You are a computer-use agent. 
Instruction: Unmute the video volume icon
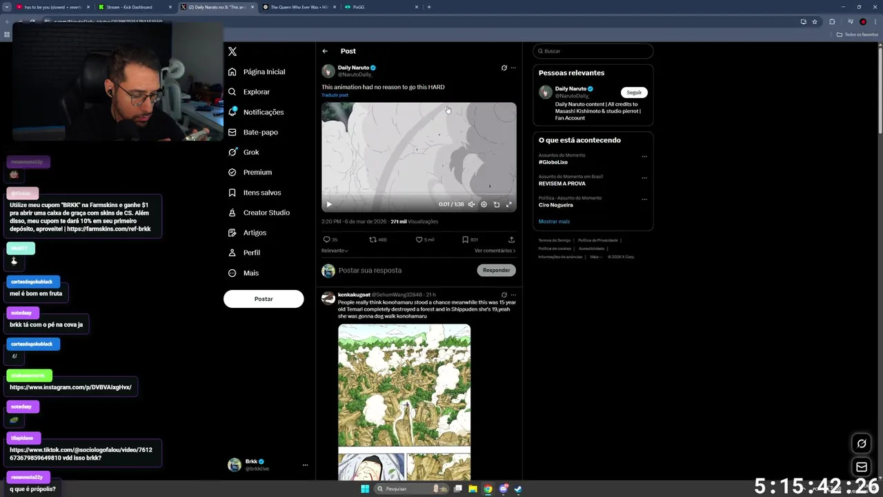[471, 204]
